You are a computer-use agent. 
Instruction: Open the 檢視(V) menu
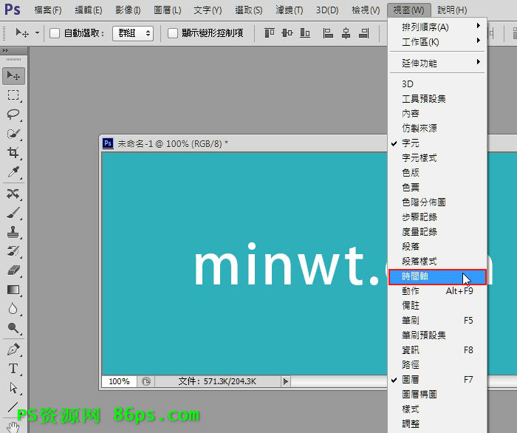[x=366, y=10]
